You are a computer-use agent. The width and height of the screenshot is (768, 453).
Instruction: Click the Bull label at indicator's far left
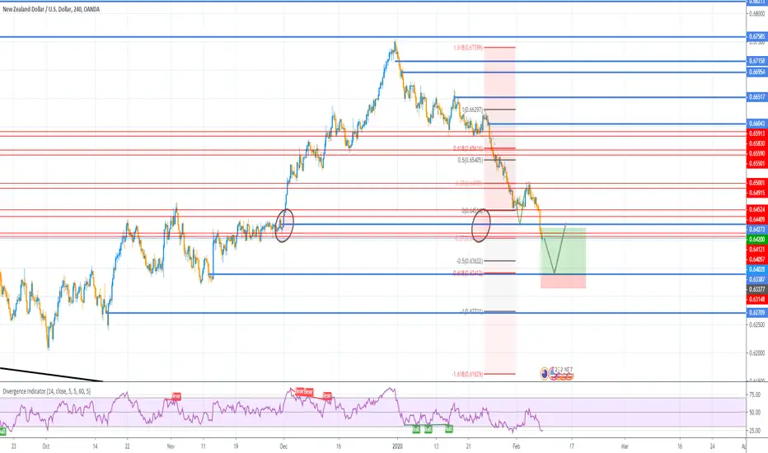point(2,431)
